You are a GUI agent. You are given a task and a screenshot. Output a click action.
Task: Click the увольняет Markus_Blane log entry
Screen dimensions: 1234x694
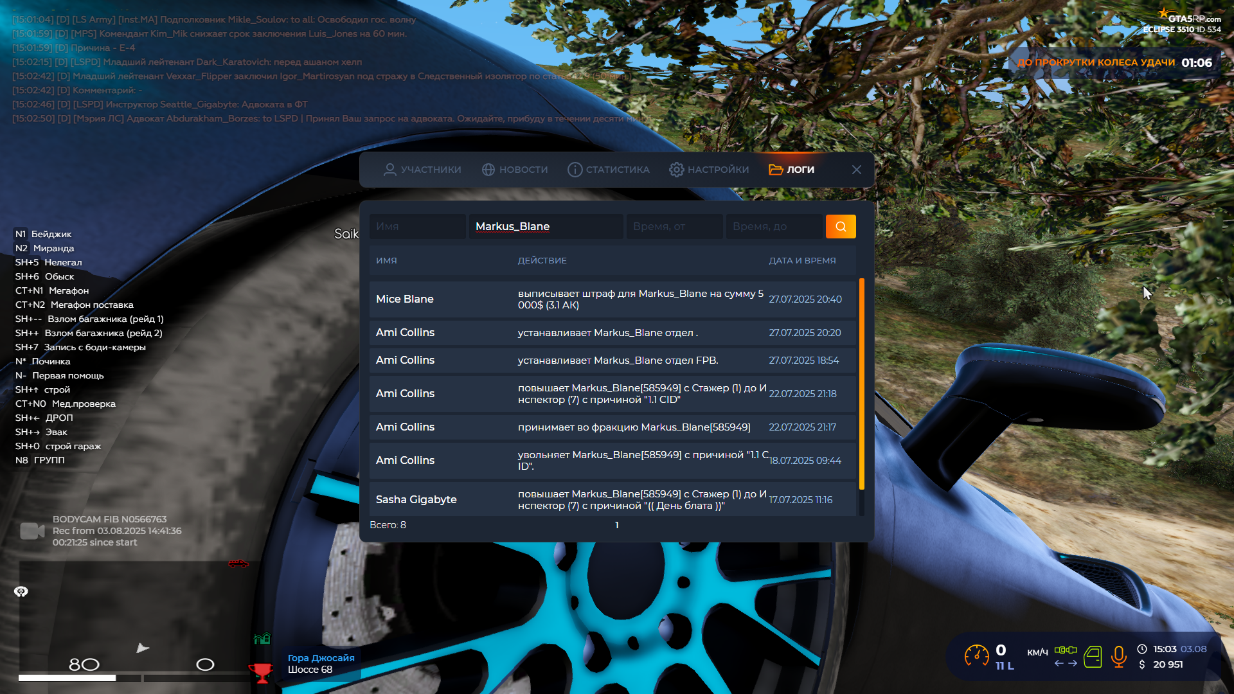point(613,461)
